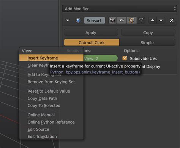Click the blue Subsurf modifier type icon
This screenshot has height=148, width=180.
point(78,20)
